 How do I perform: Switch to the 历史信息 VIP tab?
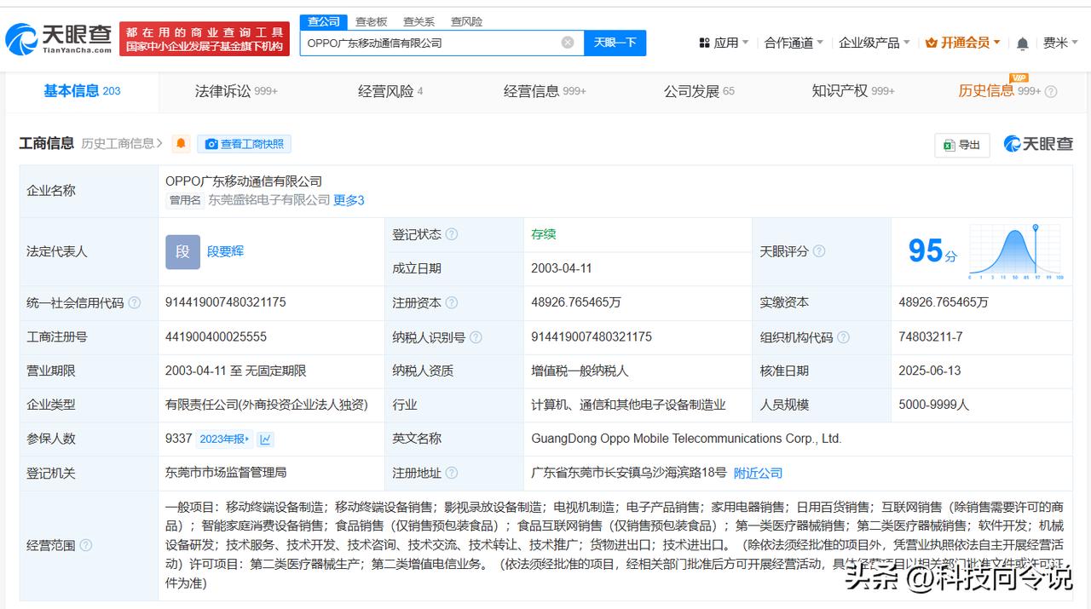coord(999,91)
